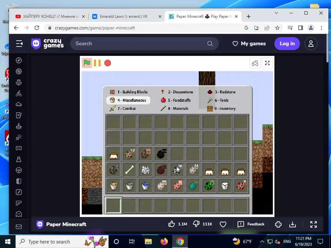Viewport: 331px width, 248px height.
Task: Focus the CrazyGames Search field
Action: 144,44
